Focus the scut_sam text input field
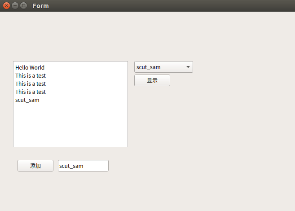Viewport: 295px width, 211px height. (83, 166)
